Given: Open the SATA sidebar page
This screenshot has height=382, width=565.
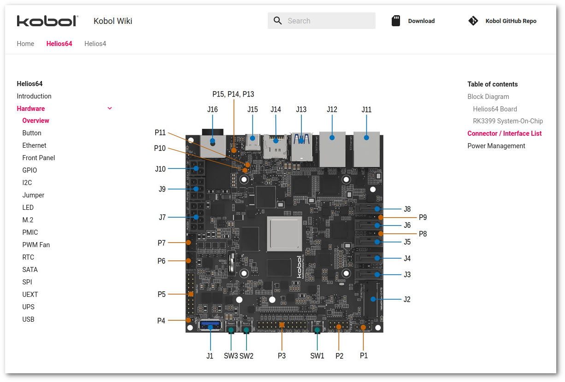Looking at the screenshot, I should tap(30, 270).
